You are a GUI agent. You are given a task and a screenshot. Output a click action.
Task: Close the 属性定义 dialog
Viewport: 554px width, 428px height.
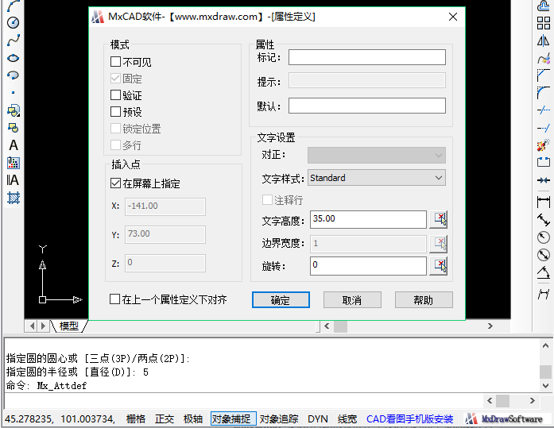[452, 17]
